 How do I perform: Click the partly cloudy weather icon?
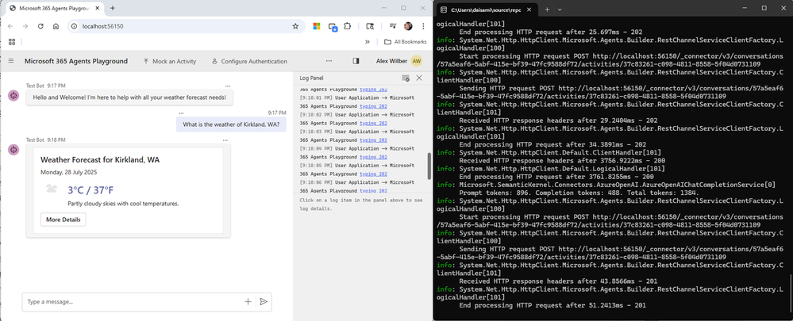(x=52, y=189)
